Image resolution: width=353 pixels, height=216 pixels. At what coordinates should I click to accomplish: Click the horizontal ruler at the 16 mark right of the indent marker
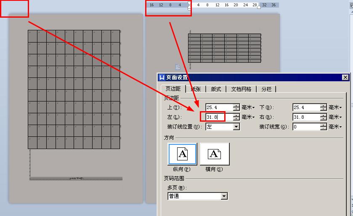coord(226,5)
